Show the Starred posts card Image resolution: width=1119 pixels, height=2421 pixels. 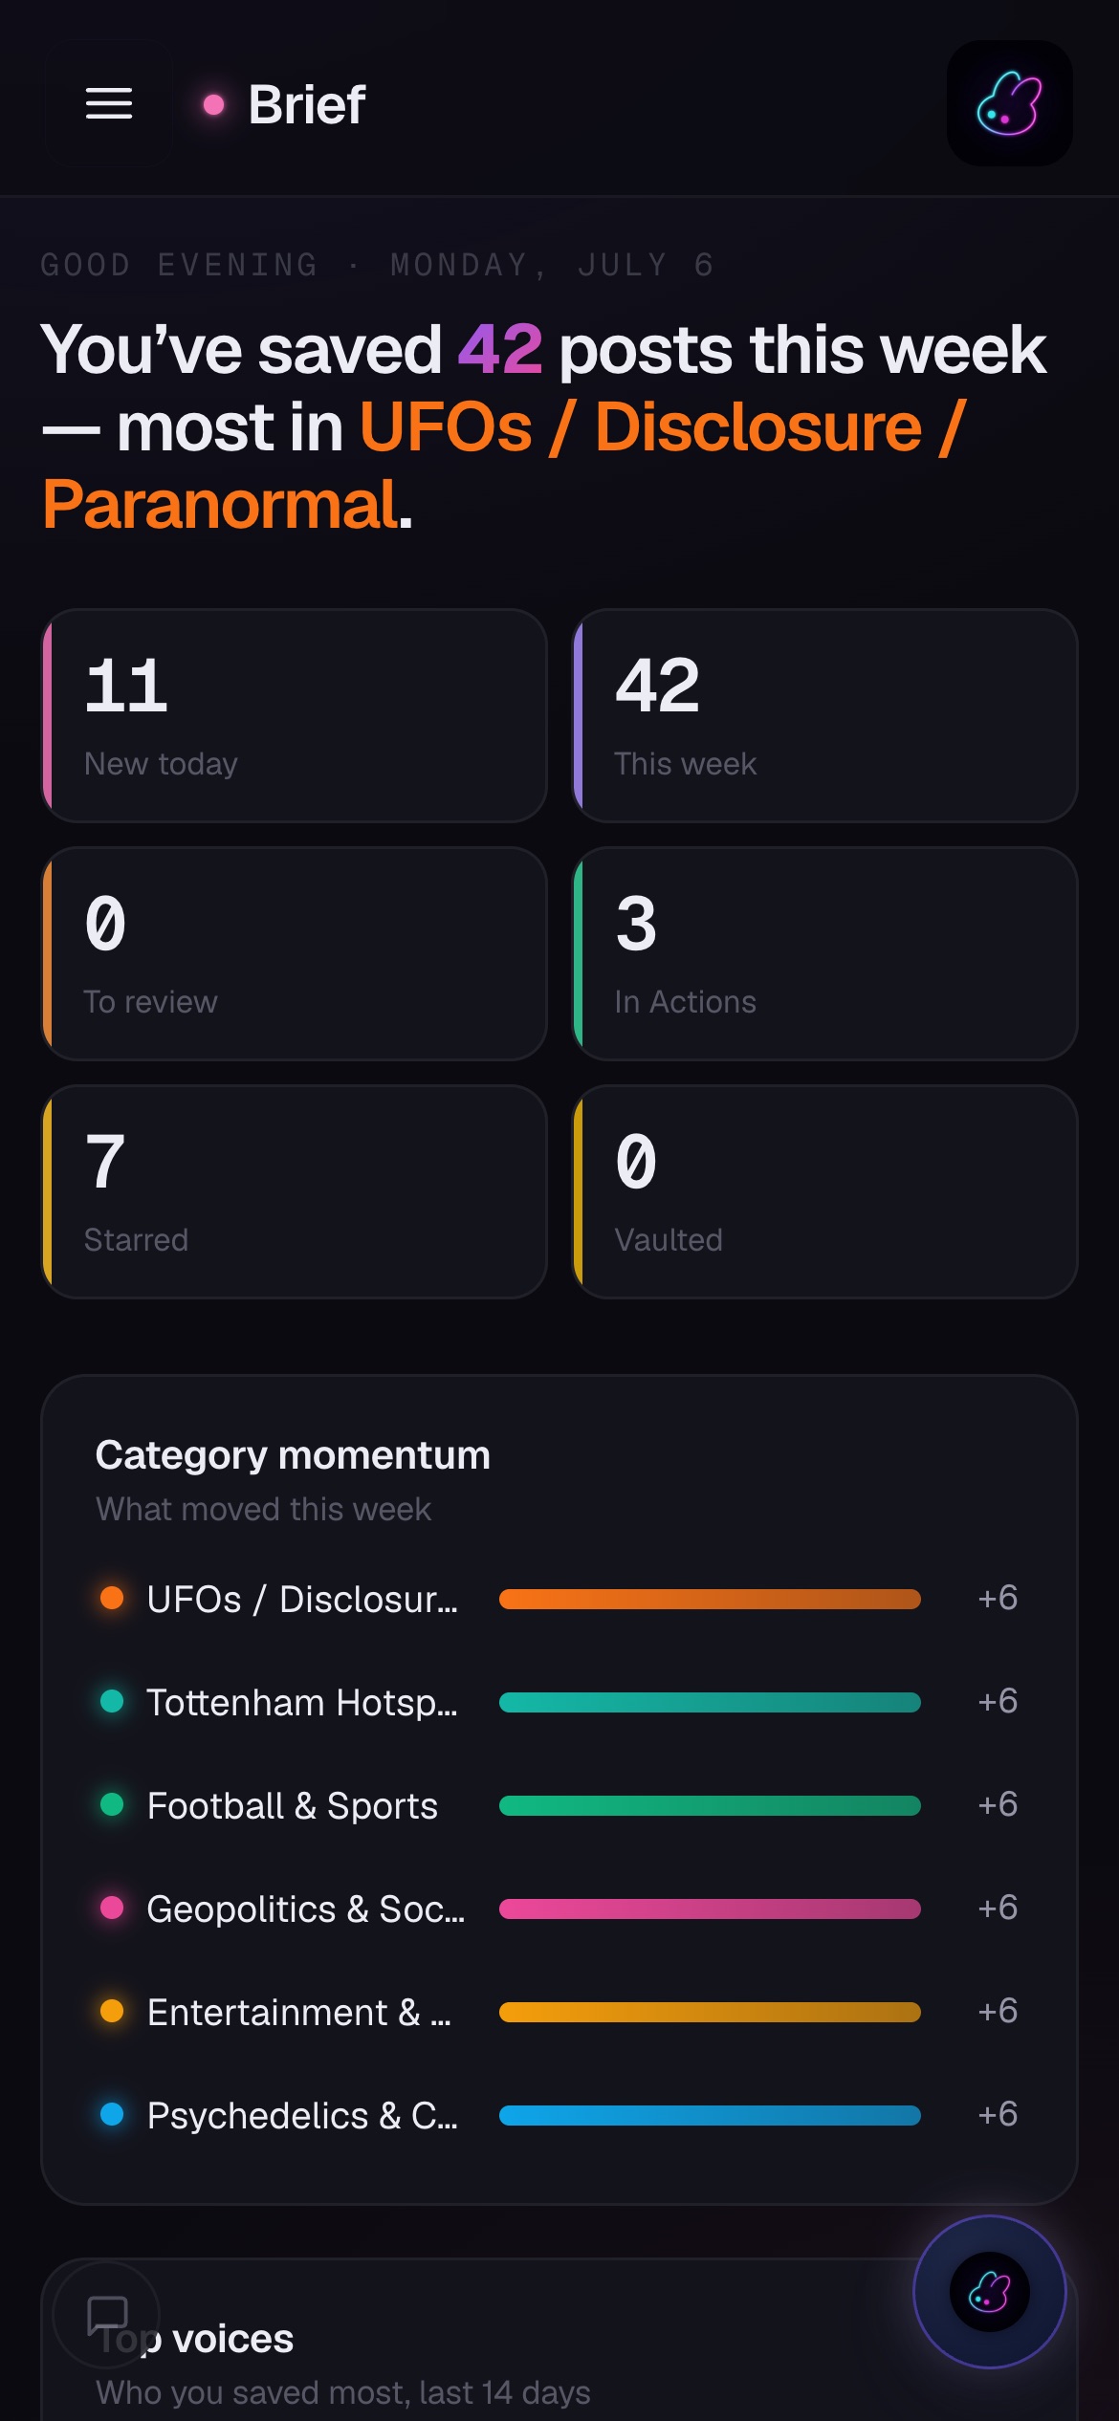click(295, 1191)
